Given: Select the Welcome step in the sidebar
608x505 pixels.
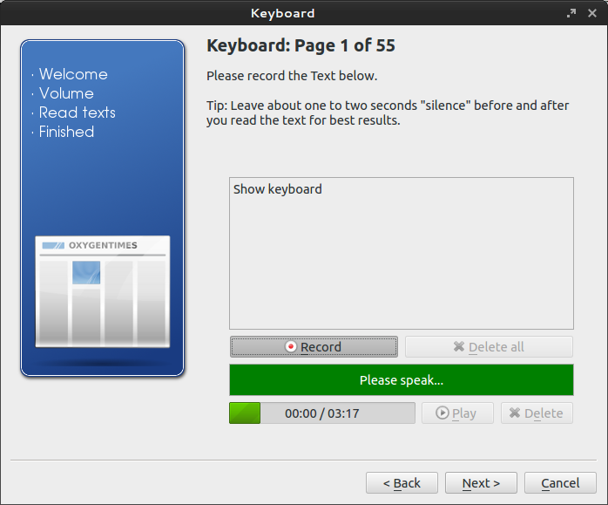Looking at the screenshot, I should tap(73, 74).
